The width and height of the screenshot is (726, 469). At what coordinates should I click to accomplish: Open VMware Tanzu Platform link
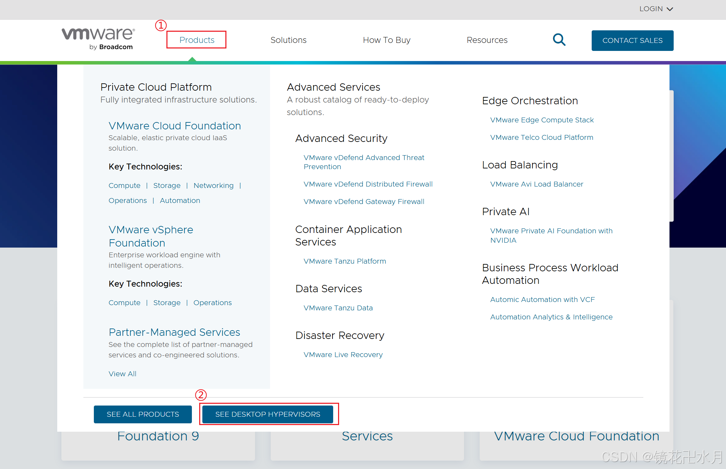344,261
